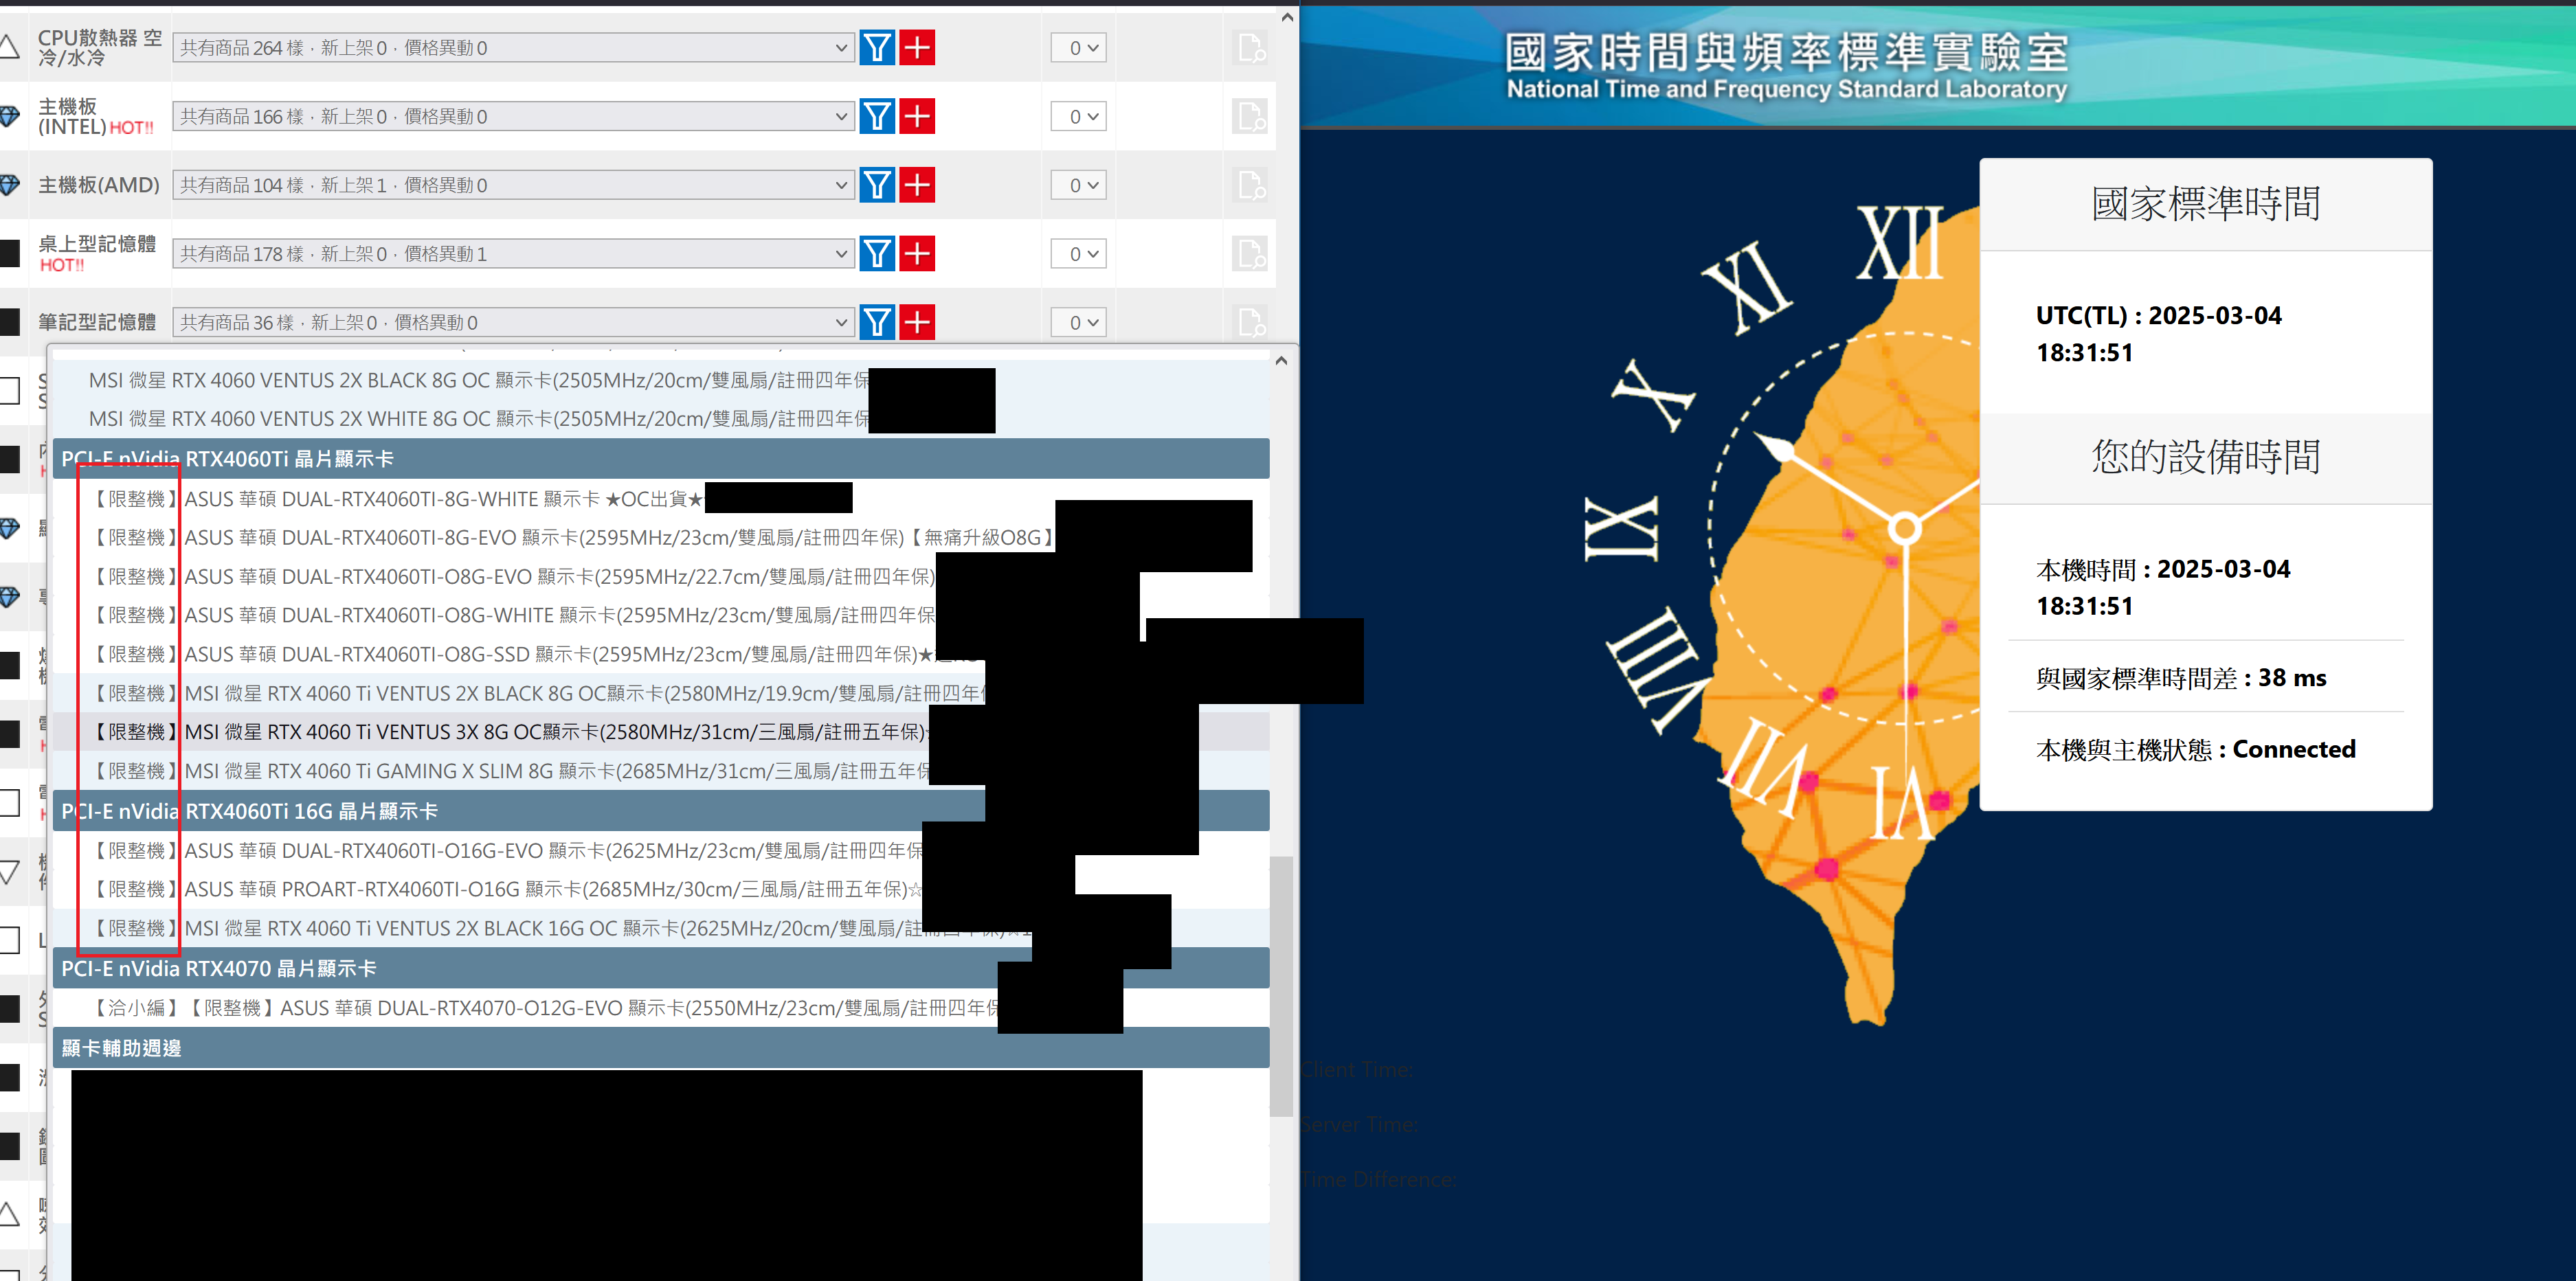Click triangle icon beside CPU散熱器
The height and width of the screenshot is (1281, 2576).
pyautogui.click(x=9, y=46)
